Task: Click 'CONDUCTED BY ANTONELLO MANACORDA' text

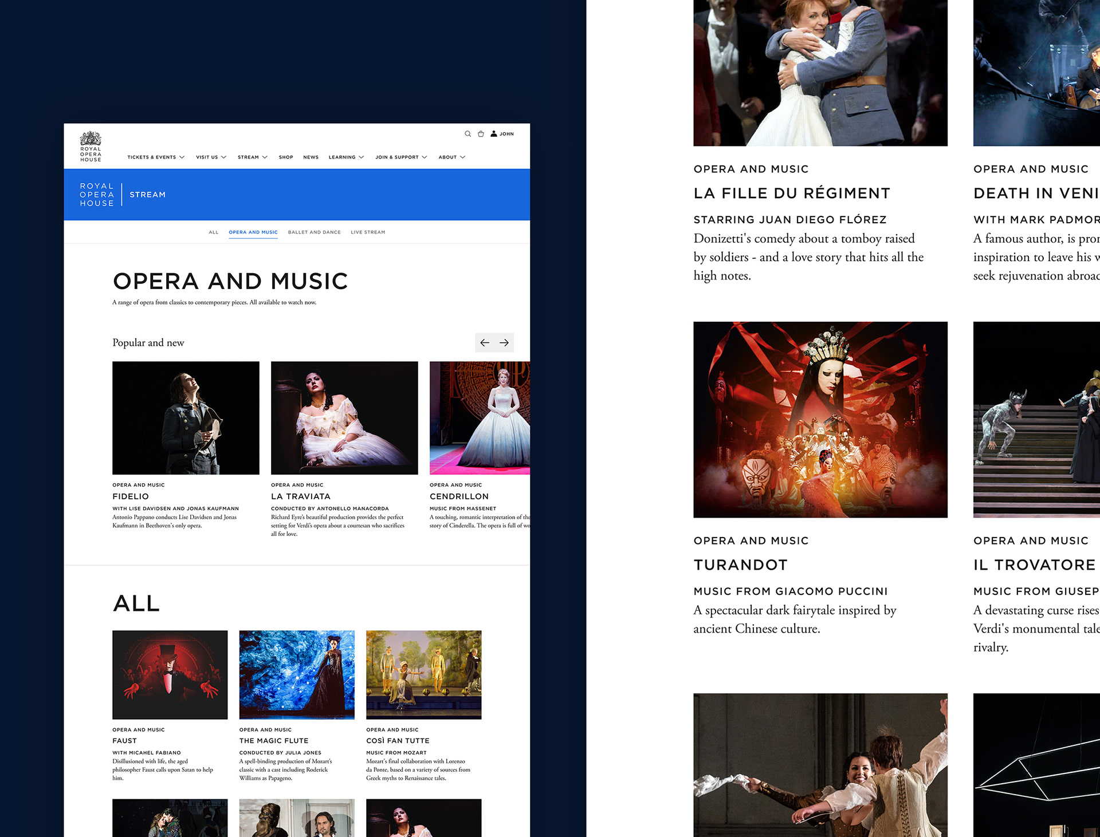Action: pos(330,508)
